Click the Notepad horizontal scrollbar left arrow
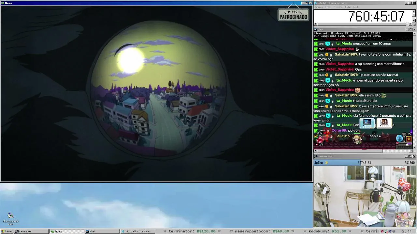The height and width of the screenshot is (234, 417). pos(315,24)
